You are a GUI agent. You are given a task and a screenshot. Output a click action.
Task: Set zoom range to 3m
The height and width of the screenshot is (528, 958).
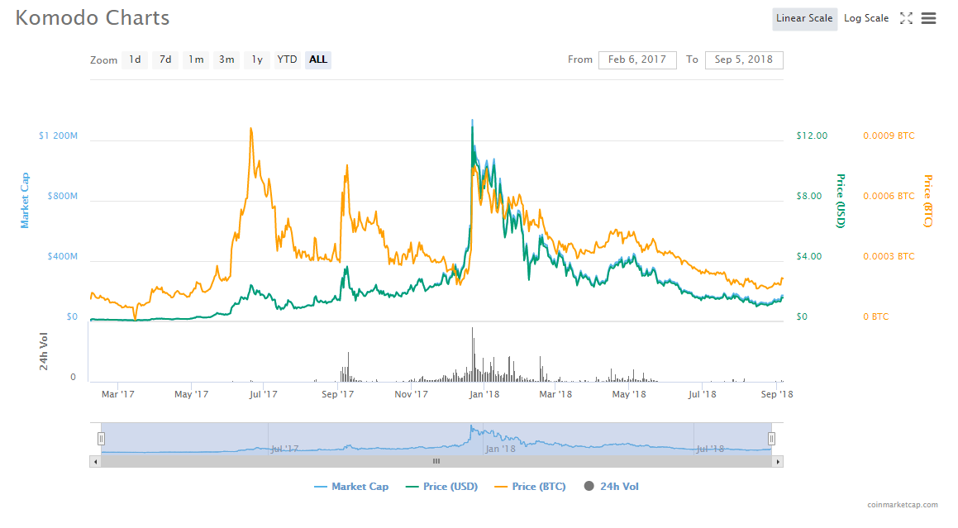tap(226, 59)
